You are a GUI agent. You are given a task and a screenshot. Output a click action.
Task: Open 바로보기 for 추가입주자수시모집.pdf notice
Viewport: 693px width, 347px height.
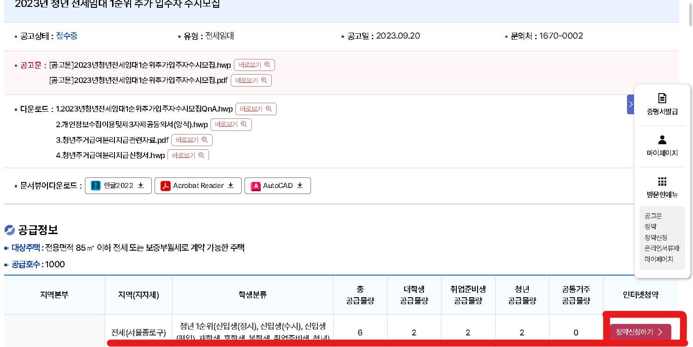[251, 80]
